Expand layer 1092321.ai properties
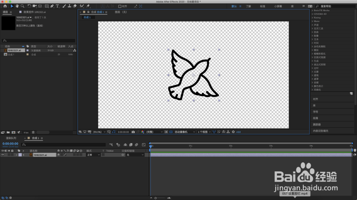Image resolution: width=357 pixels, height=200 pixels. pyautogui.click(x=16, y=155)
